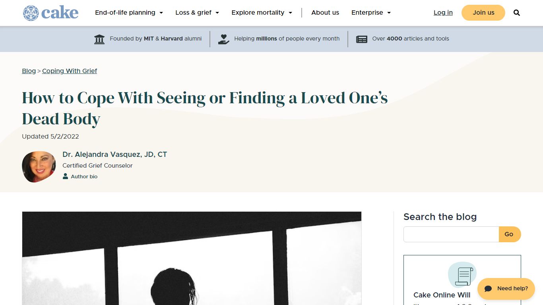Open the Coping With Grief breadcrumb
The height and width of the screenshot is (305, 543).
tap(70, 71)
